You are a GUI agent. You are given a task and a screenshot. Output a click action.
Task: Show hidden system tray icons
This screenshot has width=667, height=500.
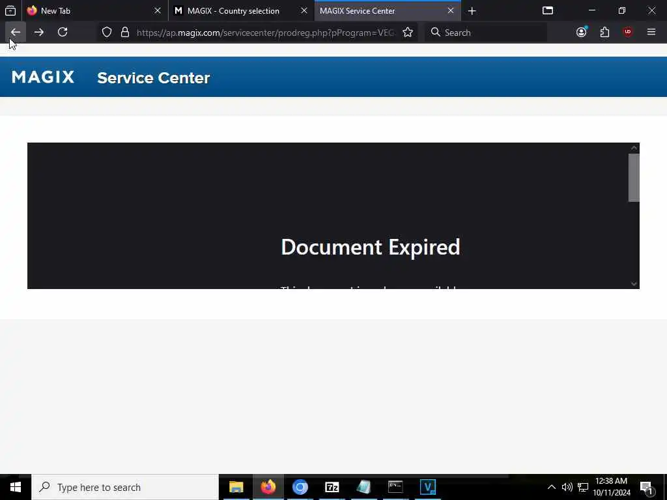[551, 487]
